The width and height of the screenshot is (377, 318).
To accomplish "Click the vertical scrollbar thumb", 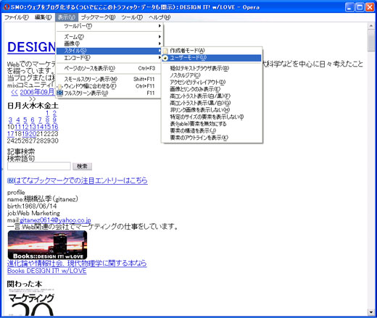I will click(x=371, y=40).
